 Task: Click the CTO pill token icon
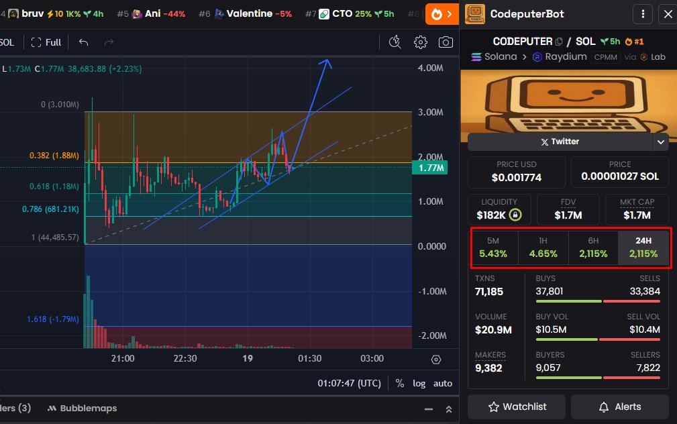pyautogui.click(x=324, y=14)
